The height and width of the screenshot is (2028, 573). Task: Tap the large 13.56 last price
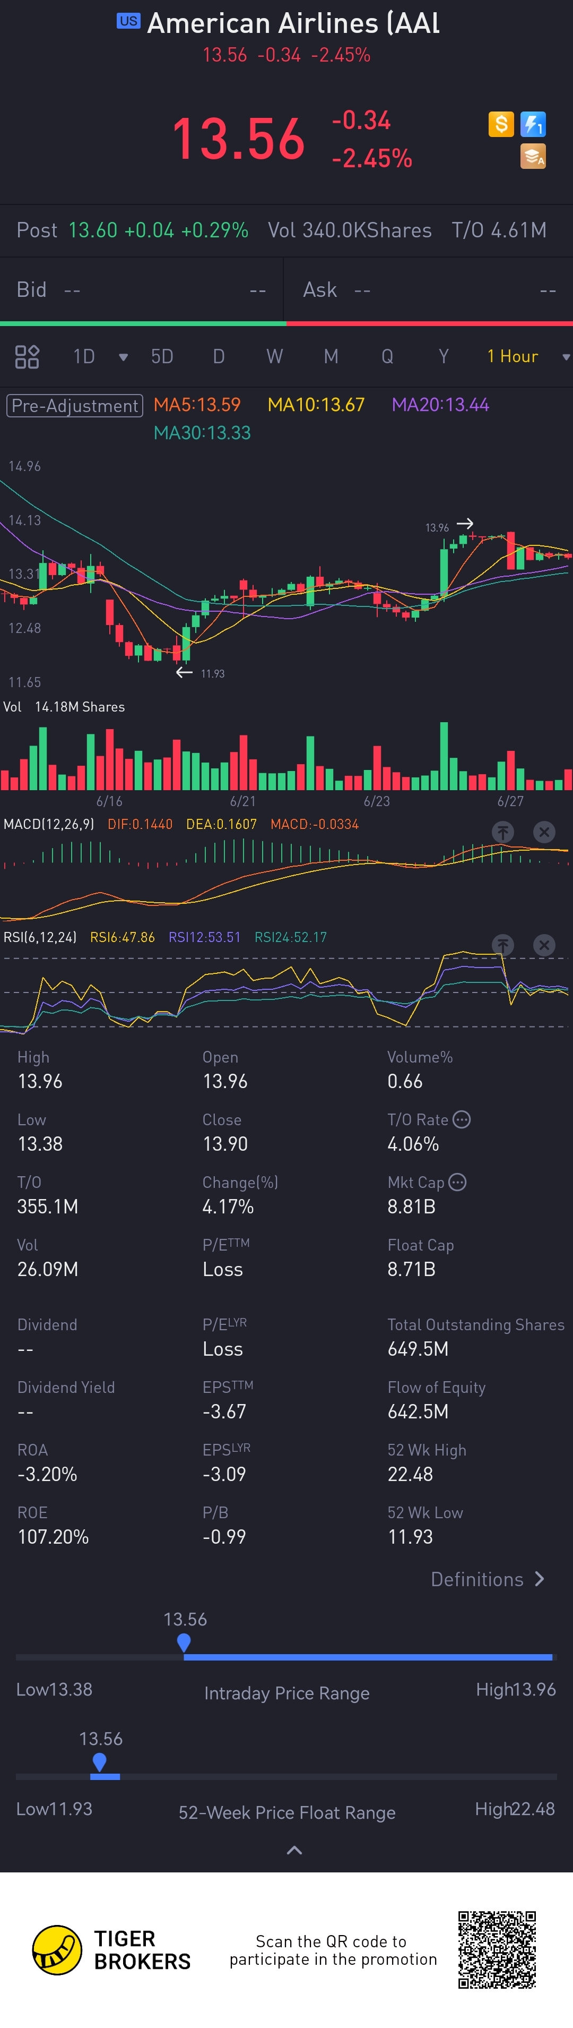(239, 139)
